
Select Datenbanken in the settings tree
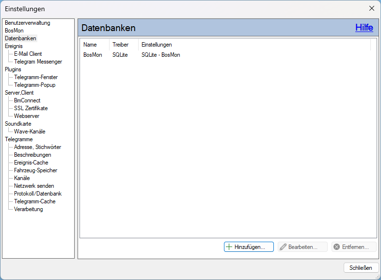click(x=20, y=38)
